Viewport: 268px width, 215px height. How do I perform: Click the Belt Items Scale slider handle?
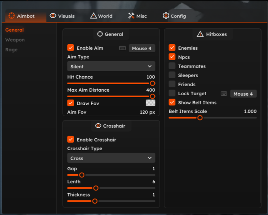[x=200, y=117]
